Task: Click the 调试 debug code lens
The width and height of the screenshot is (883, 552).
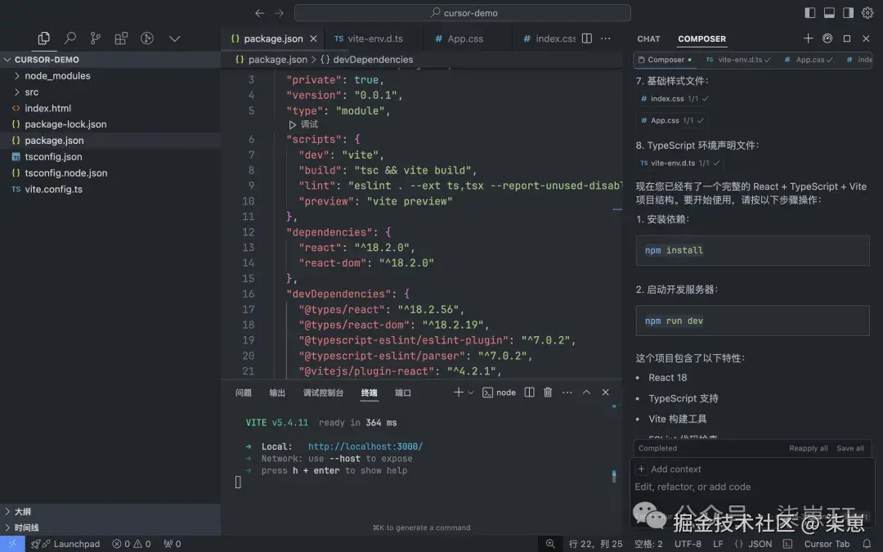Action: click(303, 124)
